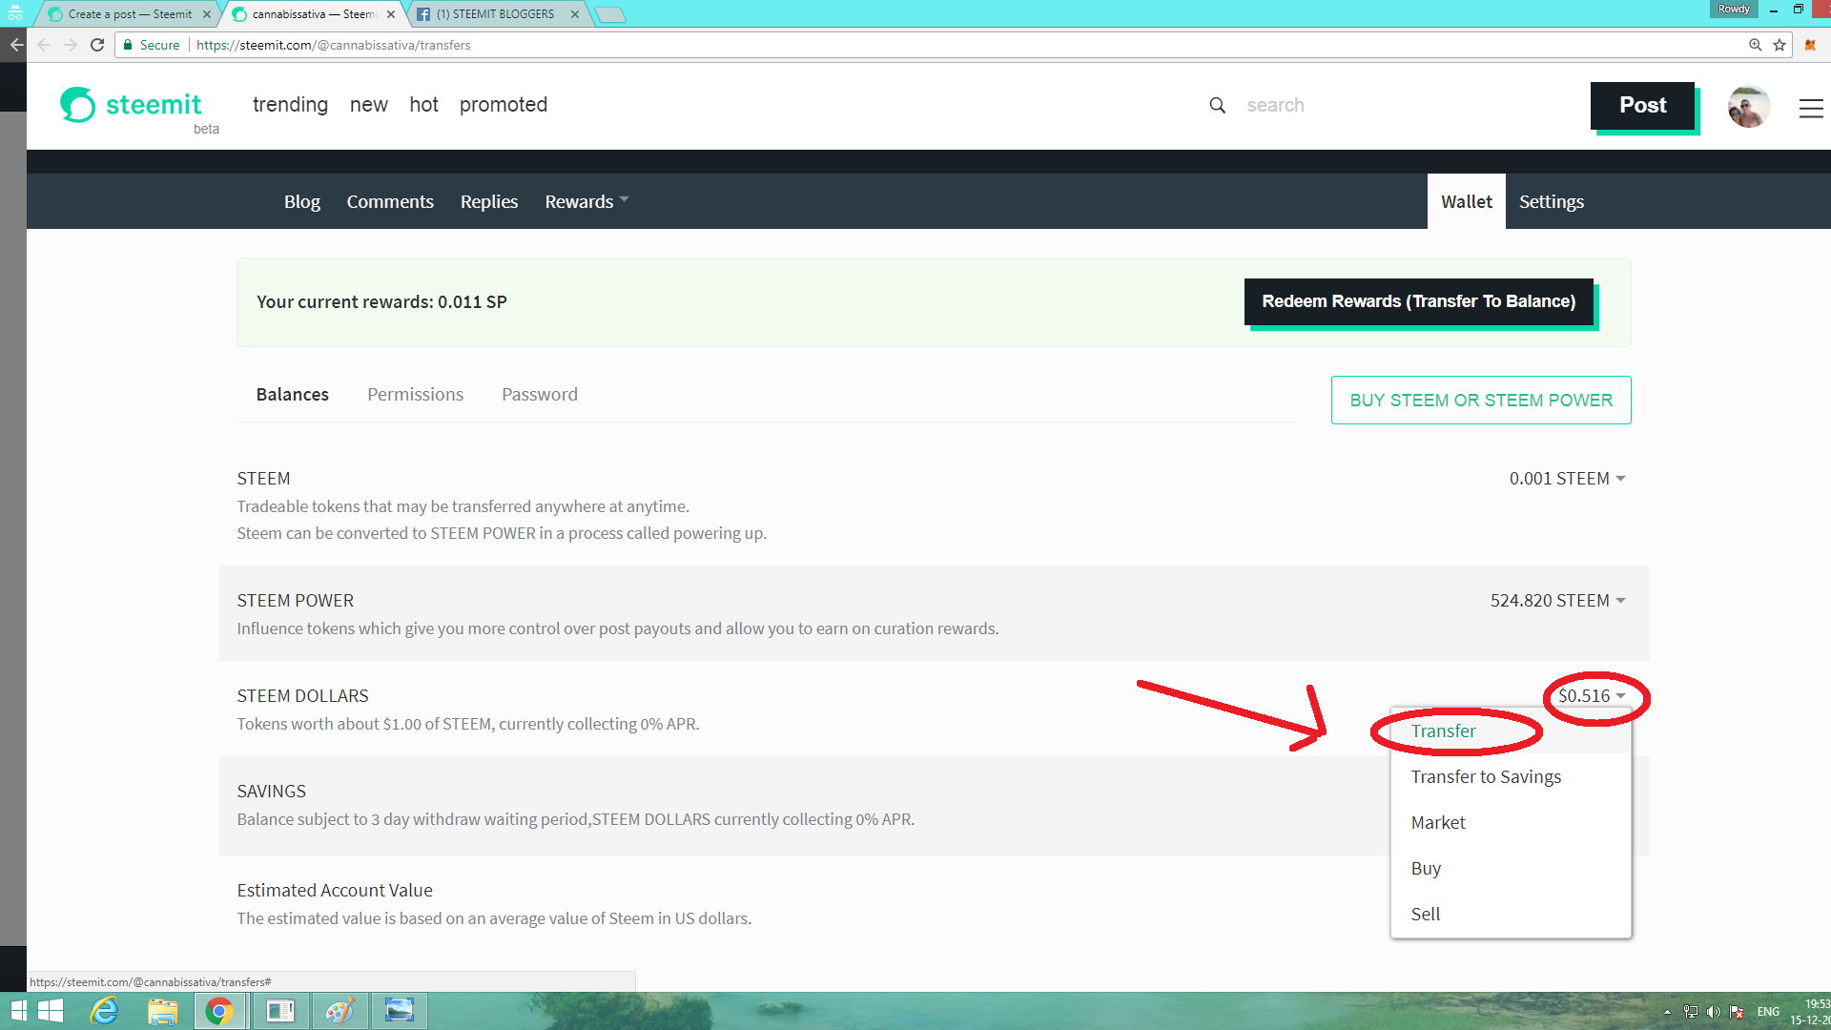Click the user profile avatar
1831x1030 pixels.
point(1748,106)
